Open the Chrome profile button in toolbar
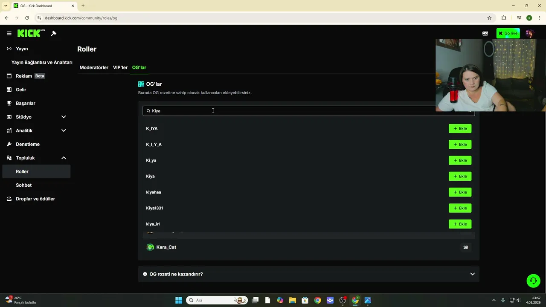 (x=529, y=18)
